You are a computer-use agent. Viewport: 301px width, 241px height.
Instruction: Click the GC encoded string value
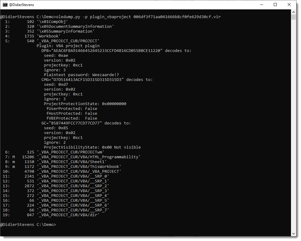coord(78,123)
